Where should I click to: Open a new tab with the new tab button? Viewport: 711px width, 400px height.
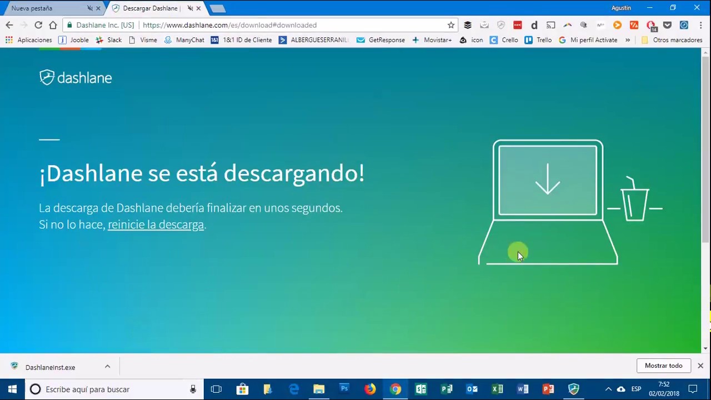(217, 8)
